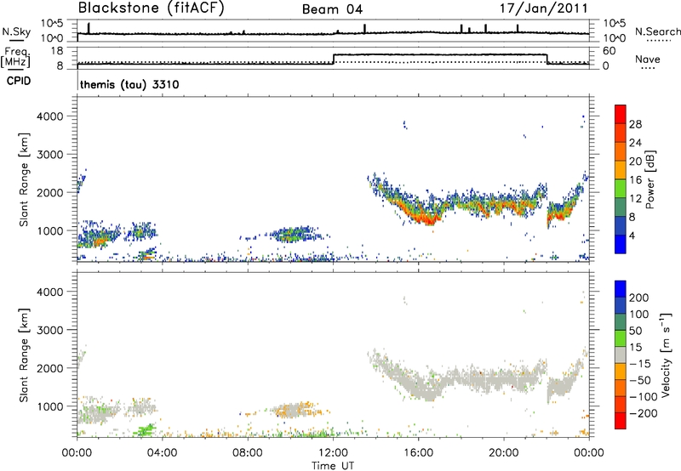The height and width of the screenshot is (471, 681).
Task: Click the 3000 tick on the power panel
Action: pos(49,155)
